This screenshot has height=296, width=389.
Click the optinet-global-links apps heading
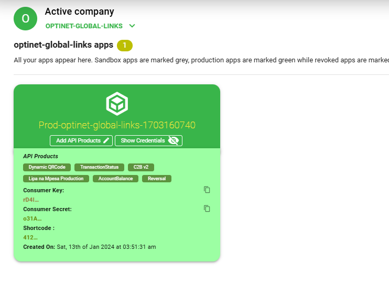(x=63, y=45)
